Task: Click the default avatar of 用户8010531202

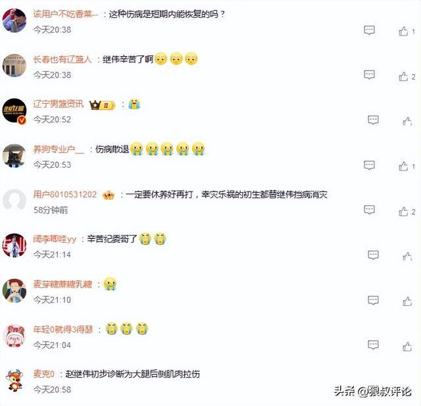Action: [14, 201]
